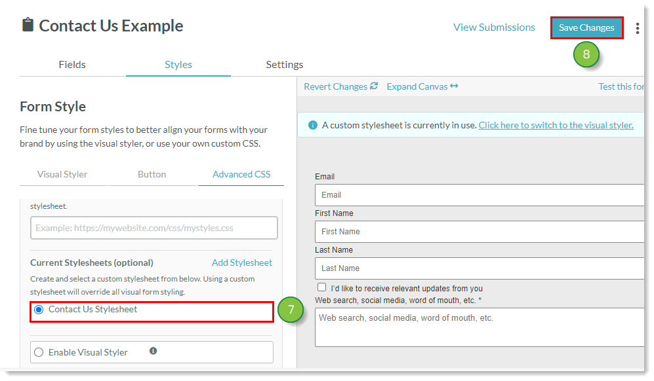Image resolution: width=654 pixels, height=381 pixels.
Task: Click the info icon next to Enable Visual Styler
Action: point(153,351)
